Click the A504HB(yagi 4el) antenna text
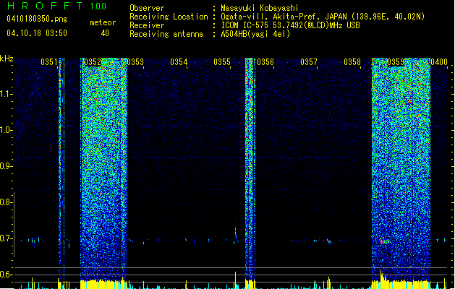This screenshot has height=289, width=455. click(255, 34)
